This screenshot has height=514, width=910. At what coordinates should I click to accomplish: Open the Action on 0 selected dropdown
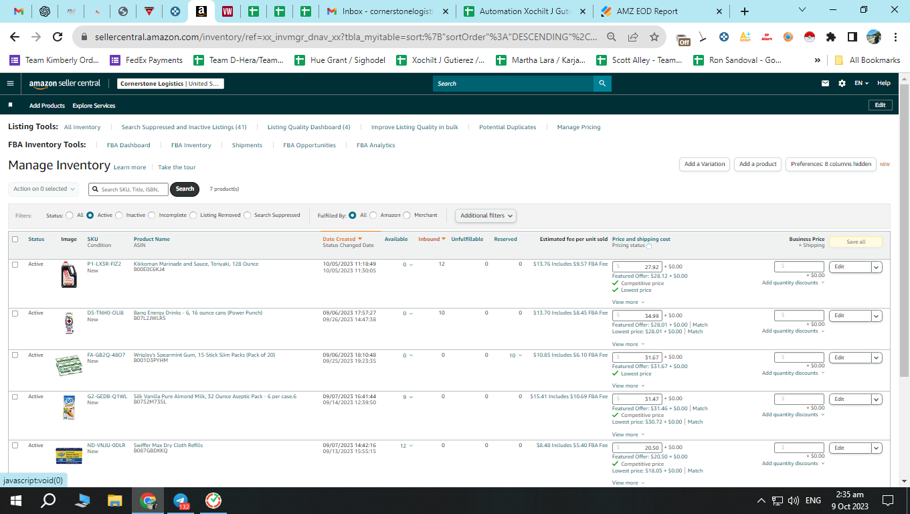tap(43, 189)
